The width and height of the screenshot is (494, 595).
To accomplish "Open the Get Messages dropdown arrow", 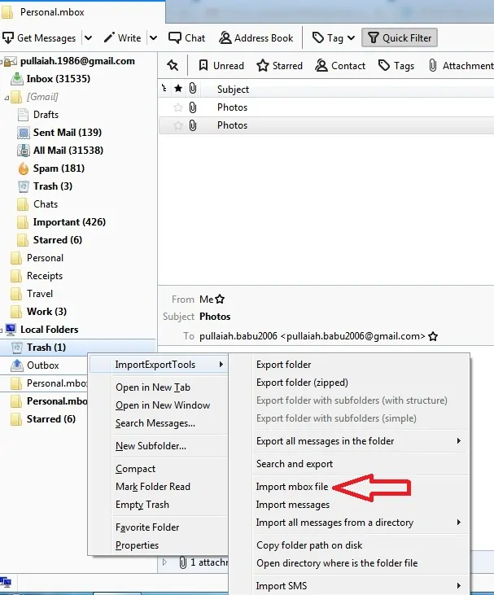I will click(88, 38).
